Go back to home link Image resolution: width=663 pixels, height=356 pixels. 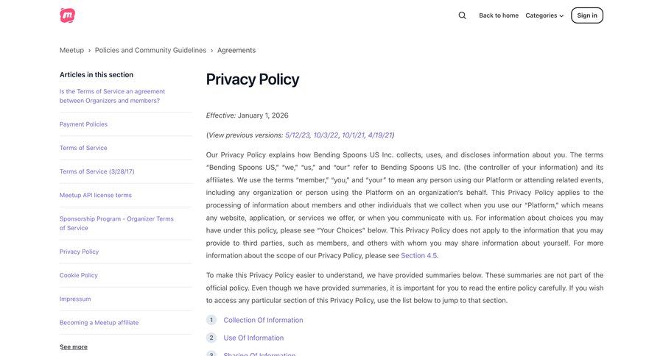499,15
